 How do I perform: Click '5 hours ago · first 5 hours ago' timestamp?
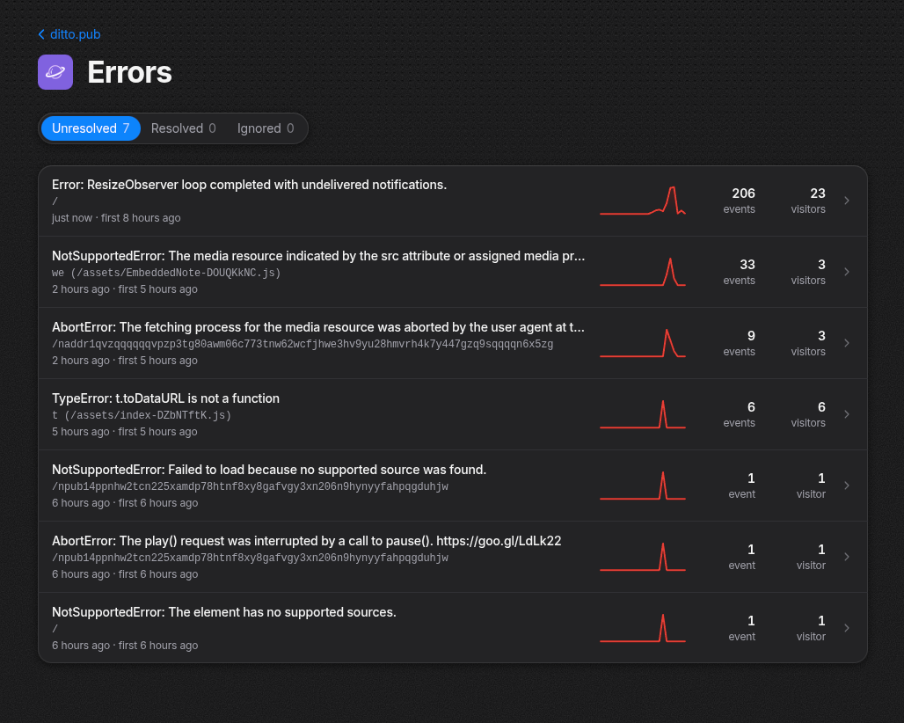pyautogui.click(x=125, y=432)
